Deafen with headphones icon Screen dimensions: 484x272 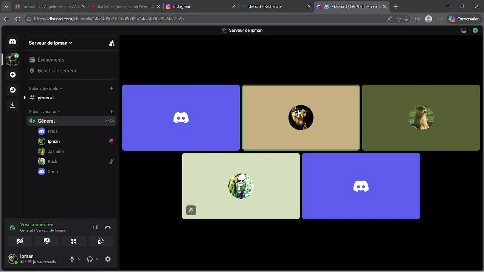[x=90, y=259]
